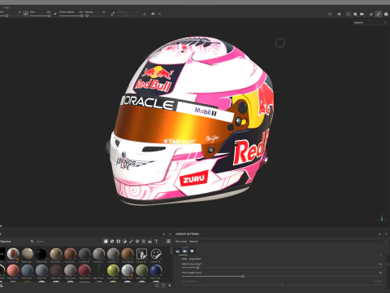Select the highlighted painting mode brush icon
Viewport: 390px width, 293px height.
coord(379,14)
